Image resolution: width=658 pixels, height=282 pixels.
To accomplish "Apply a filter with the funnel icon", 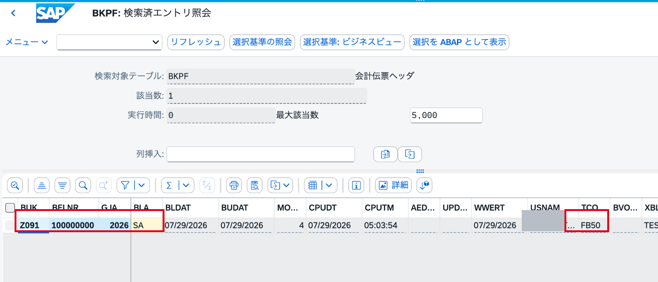I will (x=125, y=185).
